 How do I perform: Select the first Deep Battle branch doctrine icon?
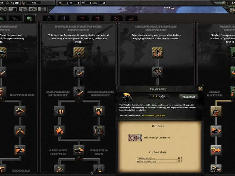coord(216,111)
